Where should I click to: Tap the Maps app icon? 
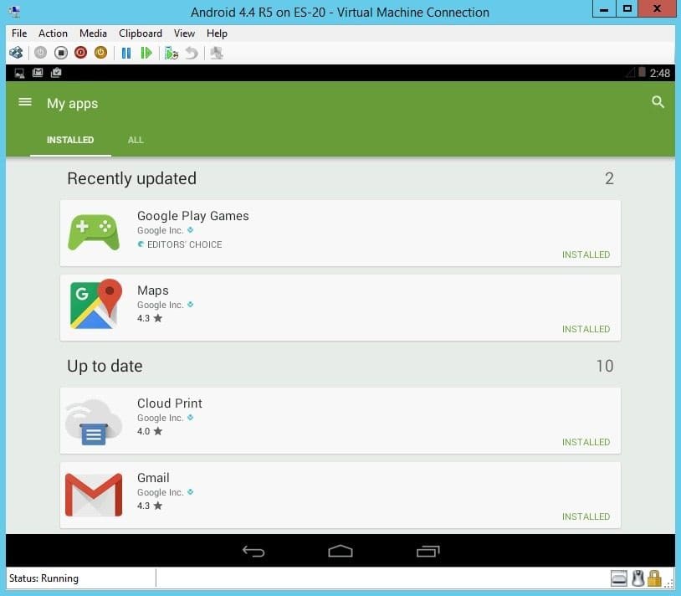click(96, 304)
